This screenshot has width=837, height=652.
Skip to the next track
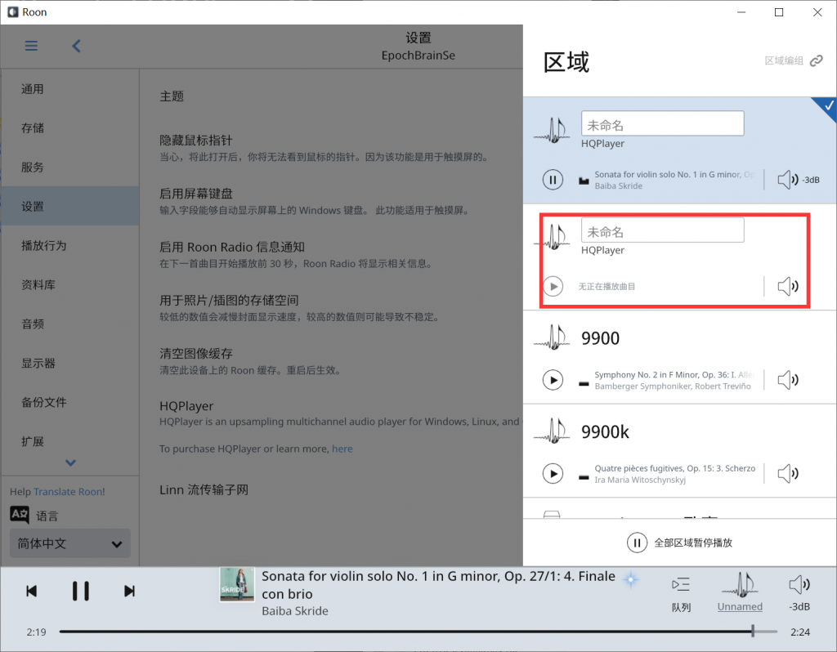[129, 591]
